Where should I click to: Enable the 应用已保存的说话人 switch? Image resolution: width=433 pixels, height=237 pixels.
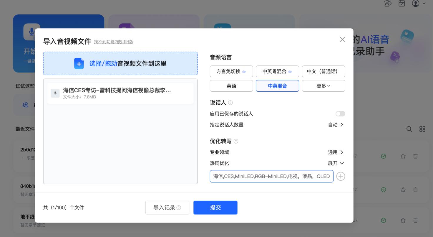[340, 113]
